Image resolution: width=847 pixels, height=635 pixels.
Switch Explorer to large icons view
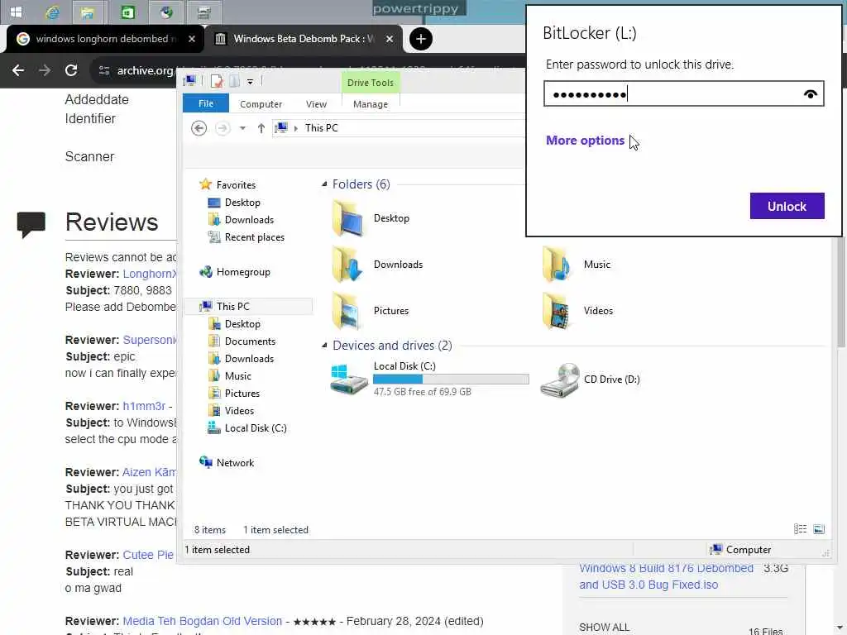click(x=819, y=529)
